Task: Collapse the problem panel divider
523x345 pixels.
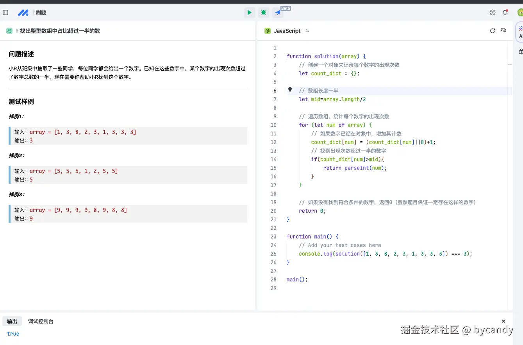Action: [x=256, y=172]
